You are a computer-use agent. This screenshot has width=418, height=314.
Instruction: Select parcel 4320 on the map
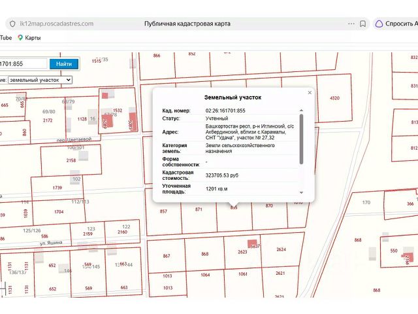pyautogui.click(x=334, y=98)
